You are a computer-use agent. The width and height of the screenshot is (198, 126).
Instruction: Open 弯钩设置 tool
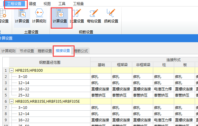94,16
